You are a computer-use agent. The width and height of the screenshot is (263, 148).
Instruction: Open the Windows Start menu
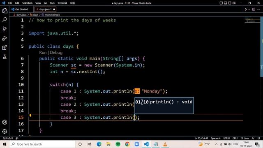[5, 144]
